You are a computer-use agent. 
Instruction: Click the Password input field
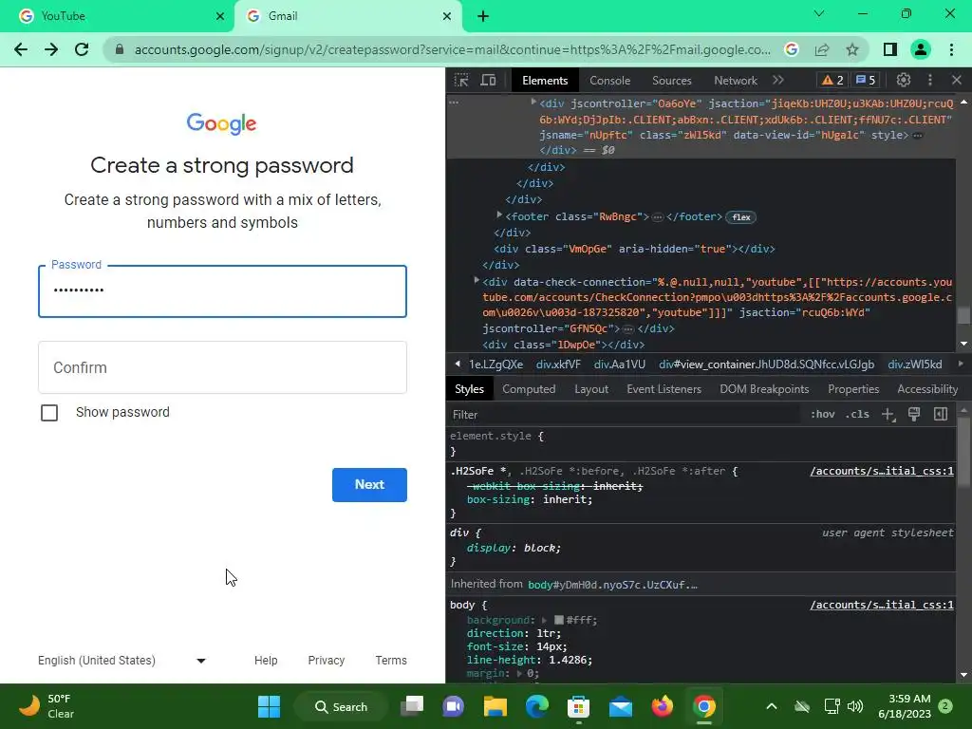pyautogui.click(x=222, y=291)
